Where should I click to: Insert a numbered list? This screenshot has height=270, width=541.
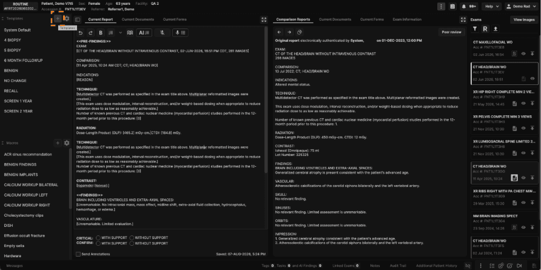click(x=111, y=33)
